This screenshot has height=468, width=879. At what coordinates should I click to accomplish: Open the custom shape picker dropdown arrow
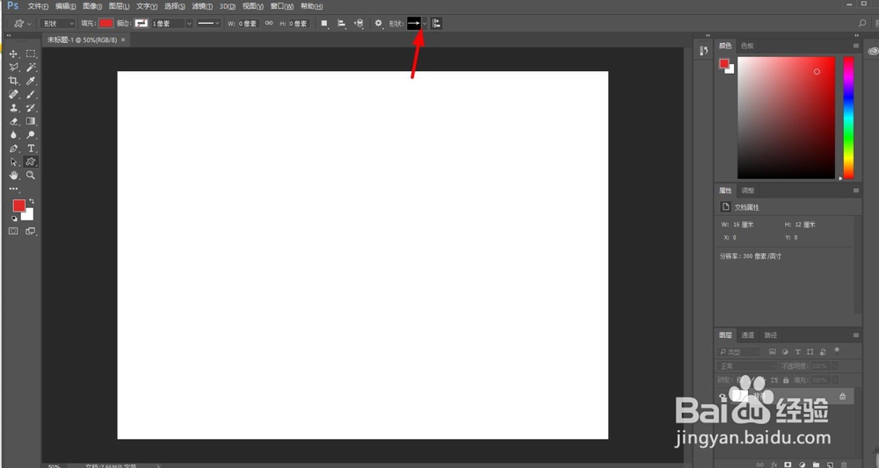tap(425, 24)
